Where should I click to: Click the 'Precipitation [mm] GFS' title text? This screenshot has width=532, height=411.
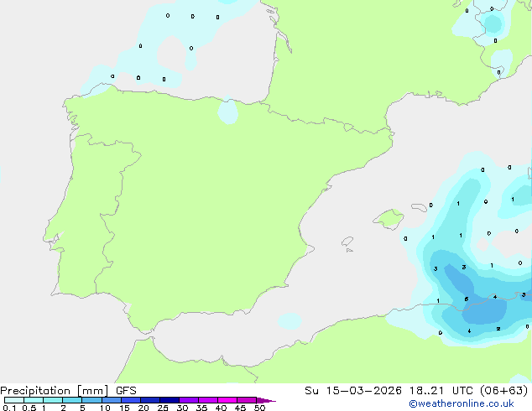[x=68, y=391]
